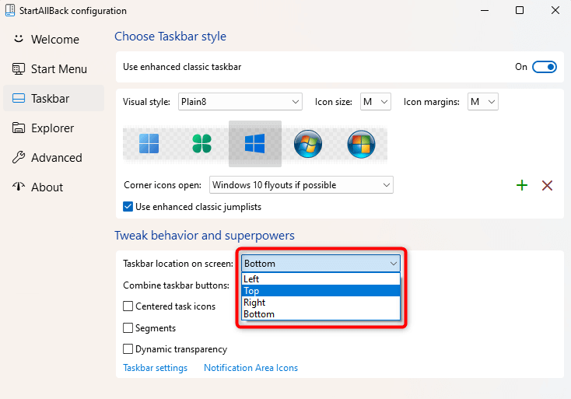Enable Centered task icons checkbox
Image resolution: width=571 pixels, height=399 pixels.
click(x=128, y=306)
